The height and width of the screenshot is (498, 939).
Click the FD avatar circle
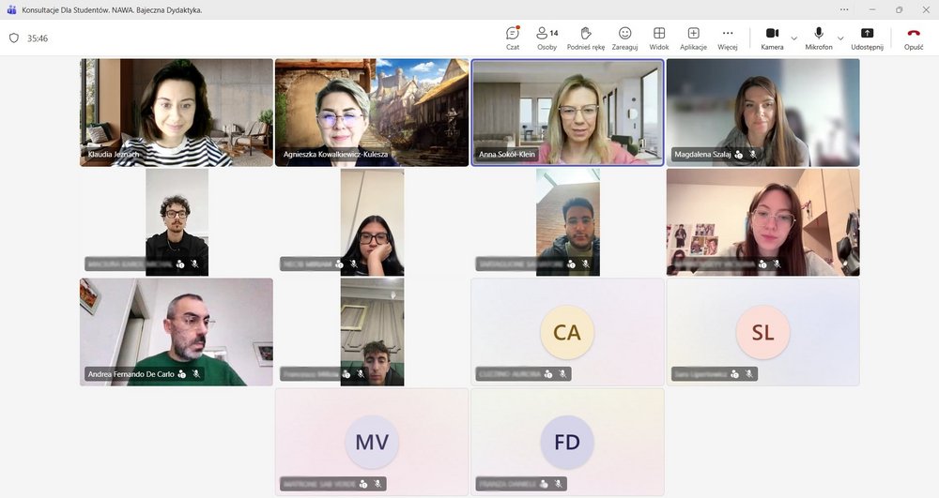pyautogui.click(x=567, y=442)
